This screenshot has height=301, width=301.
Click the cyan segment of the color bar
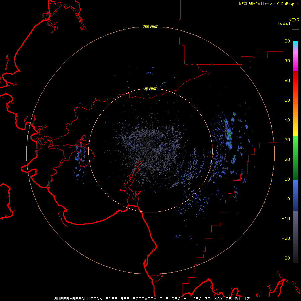(295, 44)
